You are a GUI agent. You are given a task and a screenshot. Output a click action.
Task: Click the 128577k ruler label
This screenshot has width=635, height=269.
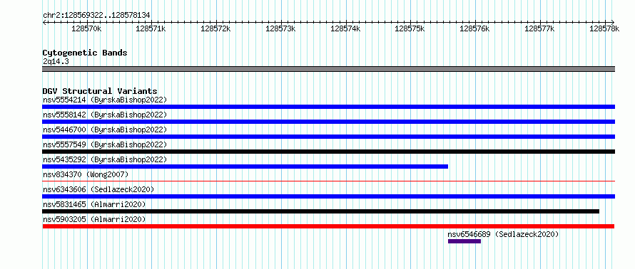point(539,28)
